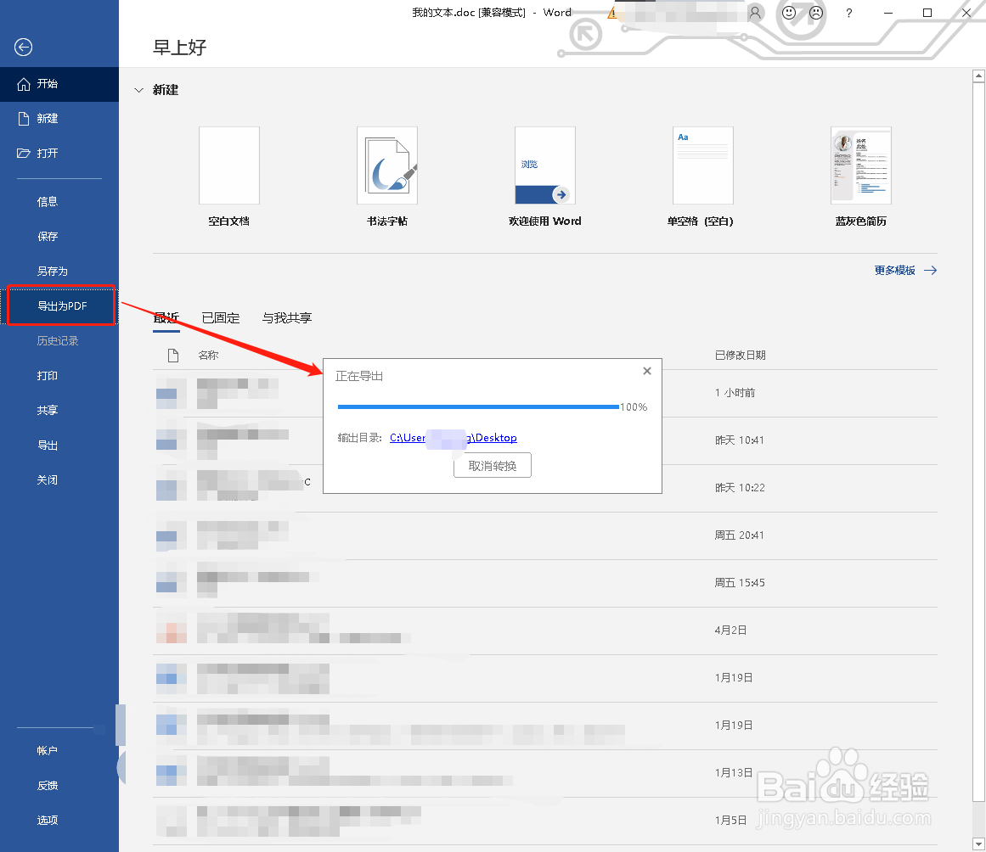Image resolution: width=986 pixels, height=852 pixels.
Task: Click the scrollbar down arrow
Action: point(978,844)
